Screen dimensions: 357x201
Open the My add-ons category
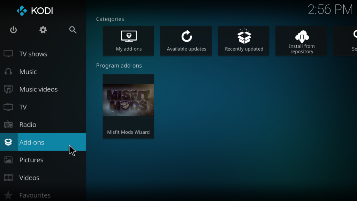click(128, 41)
